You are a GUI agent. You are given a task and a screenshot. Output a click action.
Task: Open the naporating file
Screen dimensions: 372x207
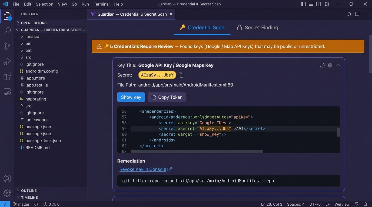tap(51, 99)
